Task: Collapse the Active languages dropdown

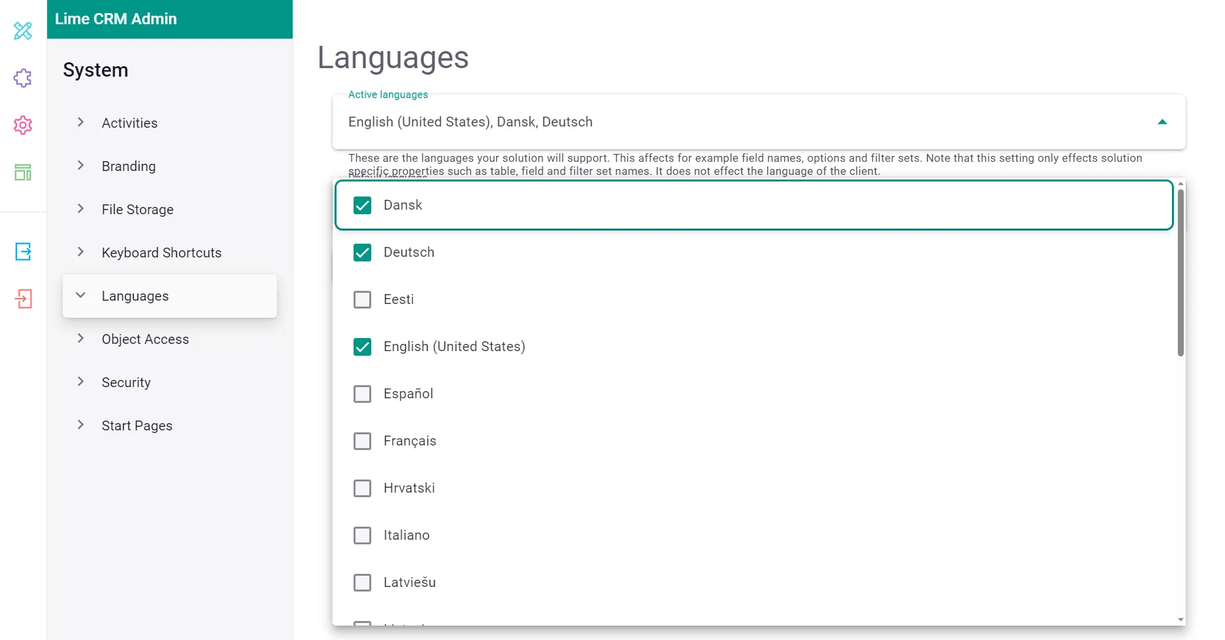Action: (1163, 121)
